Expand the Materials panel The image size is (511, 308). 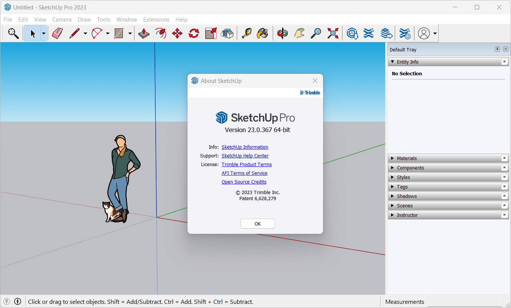[392, 158]
